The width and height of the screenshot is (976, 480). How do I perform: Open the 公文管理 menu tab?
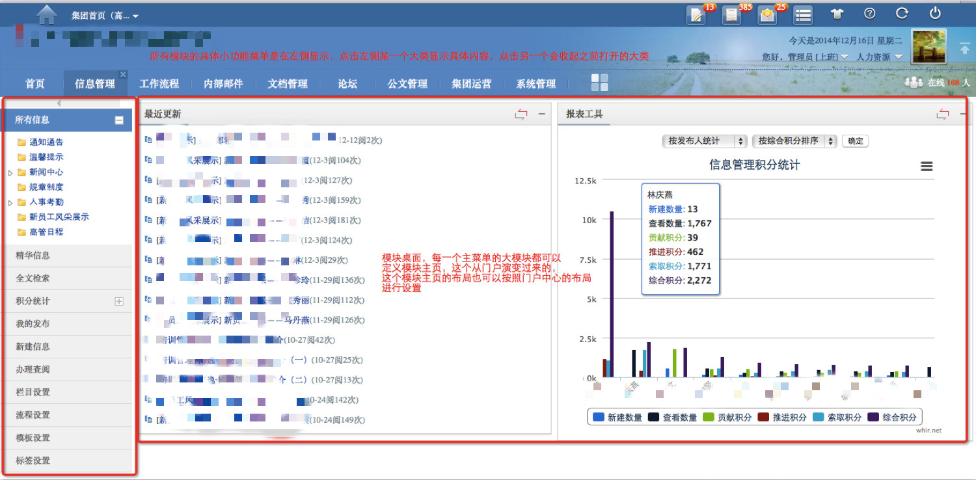407,84
